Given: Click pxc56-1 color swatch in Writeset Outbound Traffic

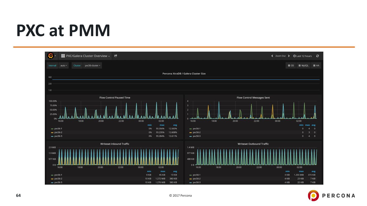Looking at the screenshot, I should (x=191, y=175).
